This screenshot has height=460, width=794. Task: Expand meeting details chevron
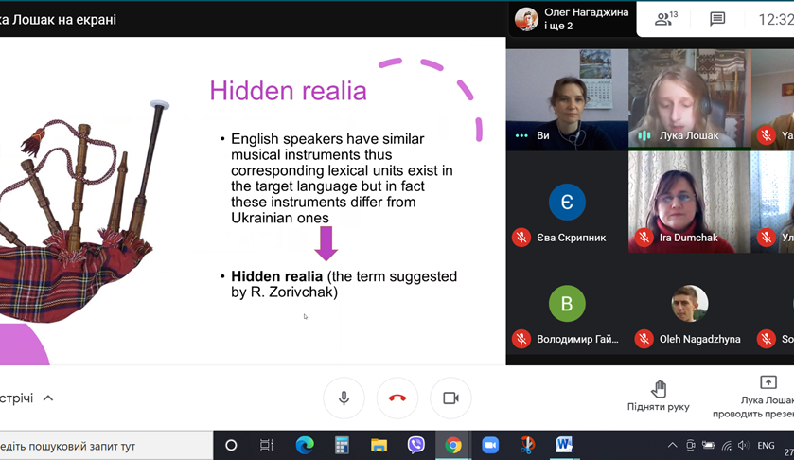pos(48,398)
